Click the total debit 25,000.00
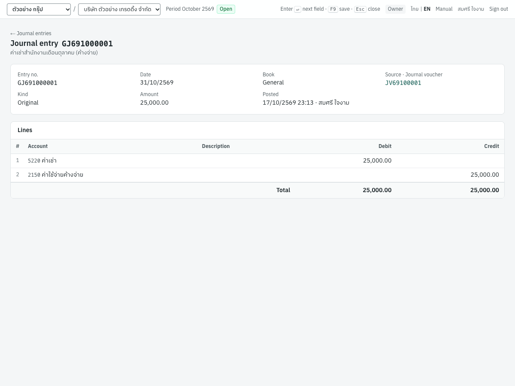 click(377, 190)
